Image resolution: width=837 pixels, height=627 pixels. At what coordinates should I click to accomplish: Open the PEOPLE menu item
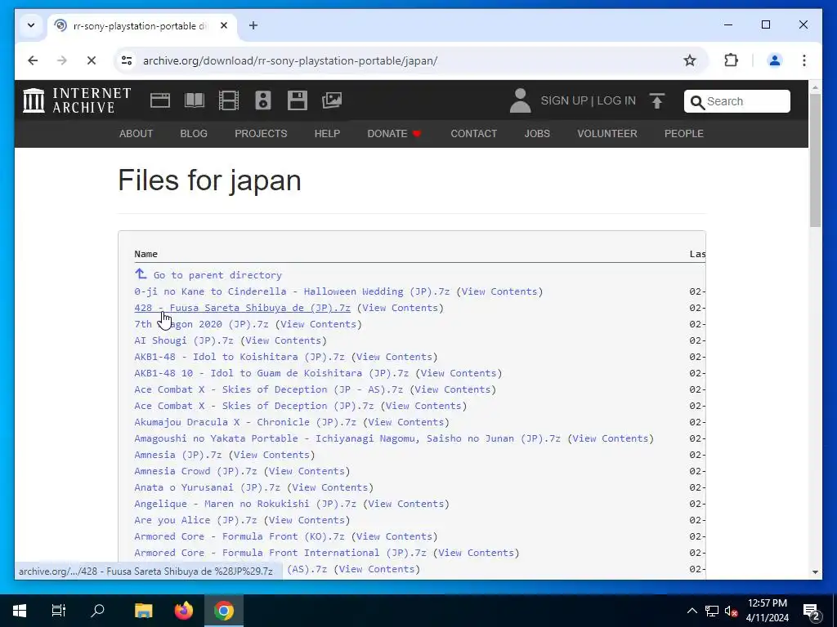[x=684, y=133]
